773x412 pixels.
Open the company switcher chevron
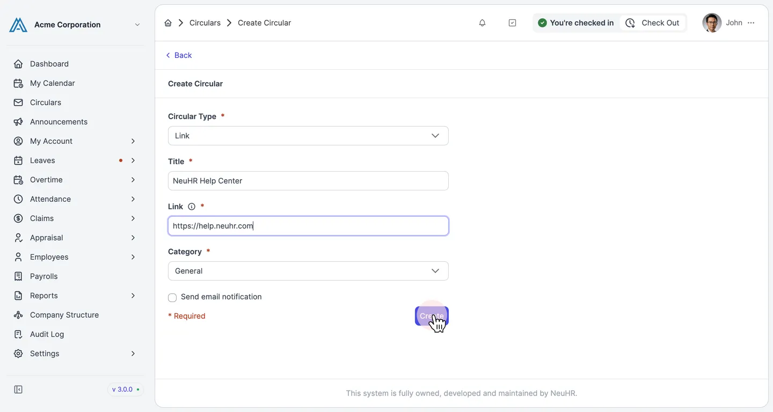tap(137, 25)
